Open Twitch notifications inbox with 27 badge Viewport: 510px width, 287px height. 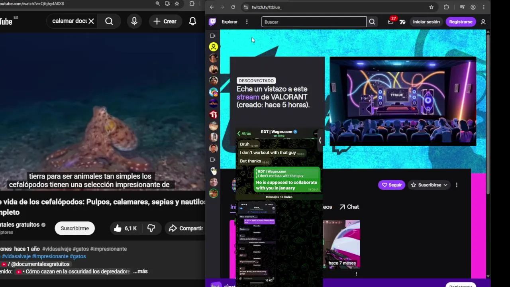[x=391, y=22]
